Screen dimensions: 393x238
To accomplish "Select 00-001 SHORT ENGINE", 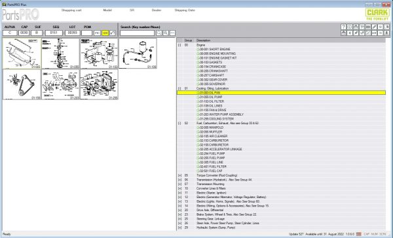I will (x=215, y=49).
